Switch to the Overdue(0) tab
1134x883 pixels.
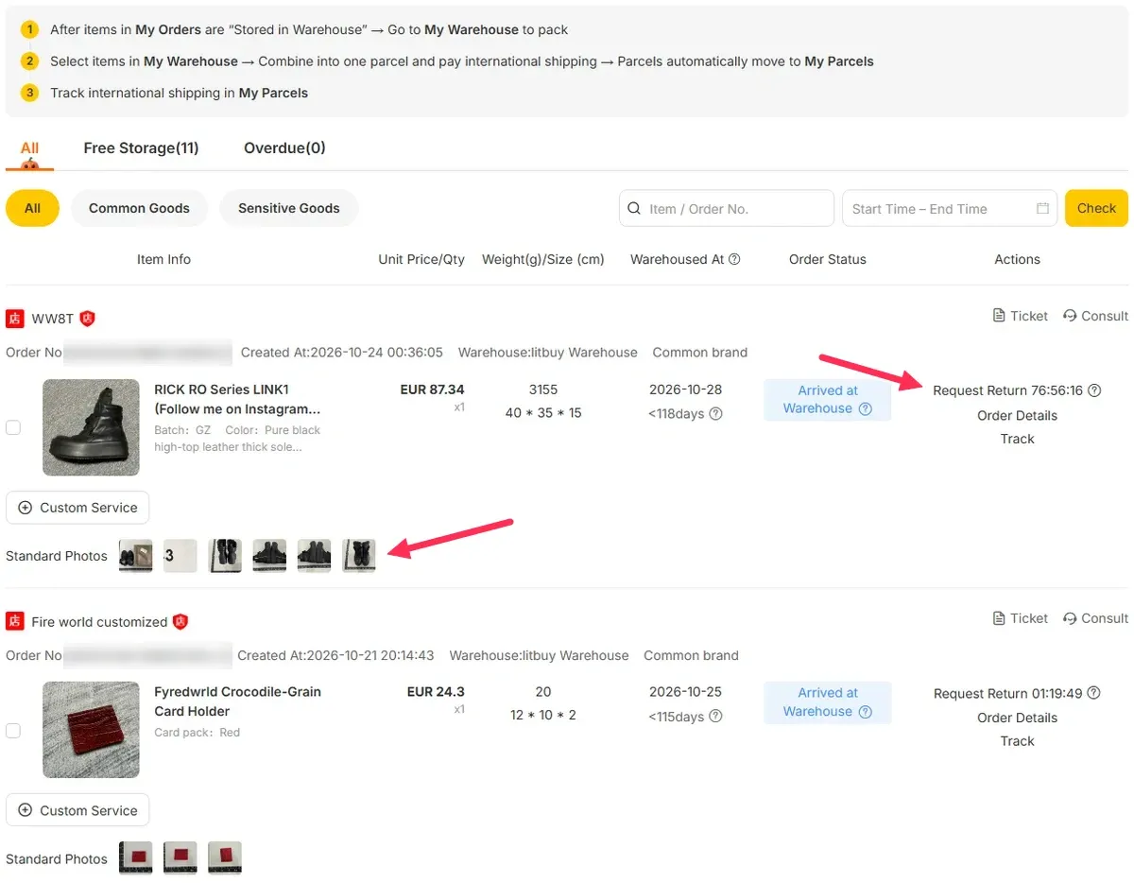(284, 148)
